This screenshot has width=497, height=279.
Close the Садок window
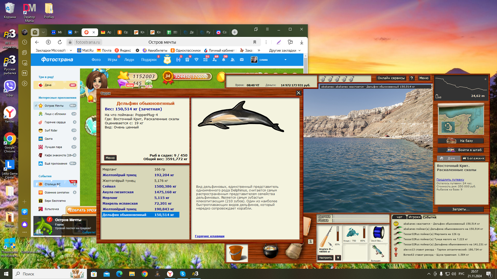(x=298, y=93)
